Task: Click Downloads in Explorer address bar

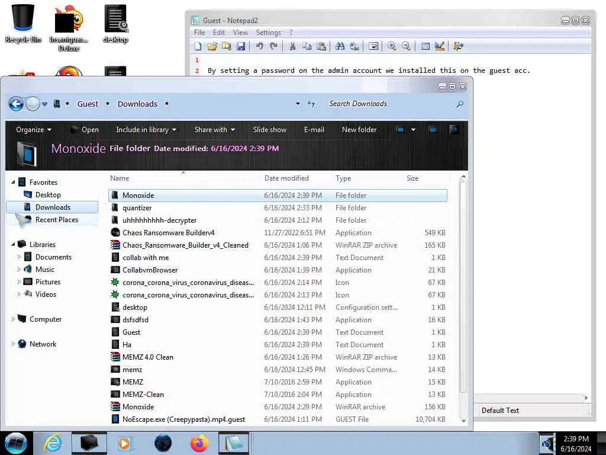Action: coord(137,104)
